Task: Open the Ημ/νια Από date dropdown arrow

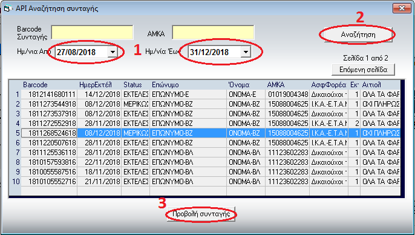Action: click(113, 52)
